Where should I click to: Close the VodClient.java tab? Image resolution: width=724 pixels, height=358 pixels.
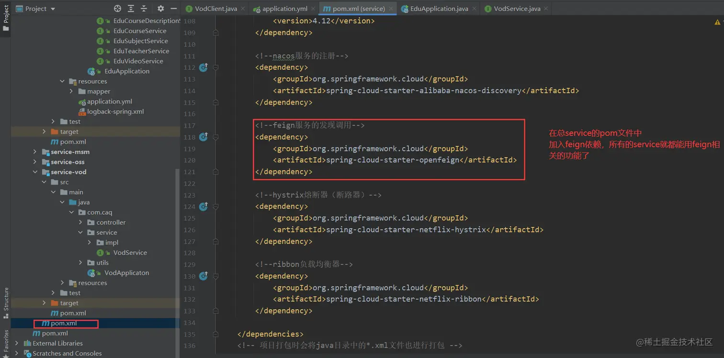coord(243,9)
